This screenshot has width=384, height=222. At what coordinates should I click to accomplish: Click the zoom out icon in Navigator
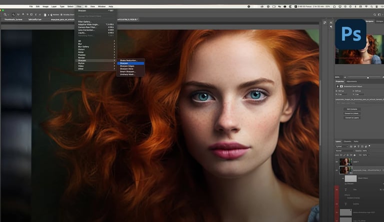tap(345, 77)
